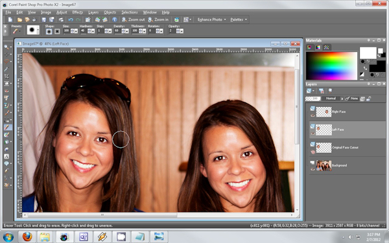
Task: Click the blue info icon in toolbar
Action: 115,19
